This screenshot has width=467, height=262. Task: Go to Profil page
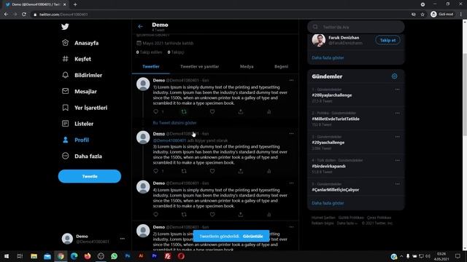(x=76, y=140)
